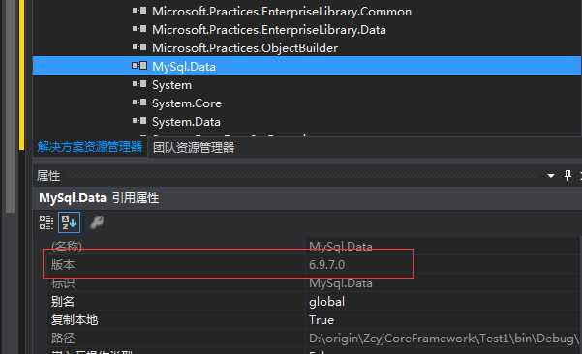Select the (名称) property row

pos(312,246)
